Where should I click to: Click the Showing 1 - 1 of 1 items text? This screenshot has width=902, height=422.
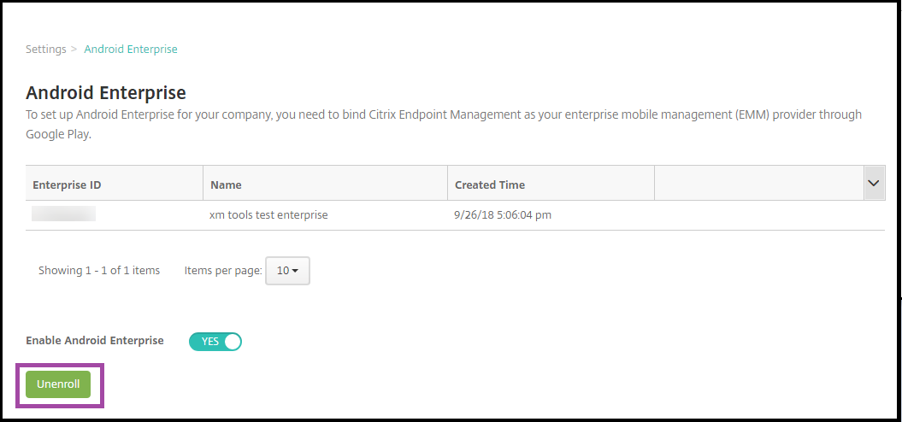(99, 271)
